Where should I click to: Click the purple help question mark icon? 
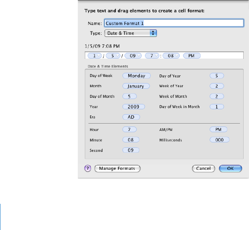point(88,168)
